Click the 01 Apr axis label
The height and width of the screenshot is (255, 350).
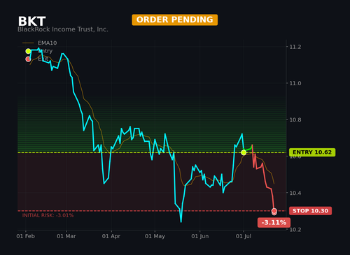pyautogui.click(x=111, y=236)
